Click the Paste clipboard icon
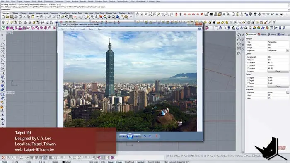 click(x=33, y=17)
